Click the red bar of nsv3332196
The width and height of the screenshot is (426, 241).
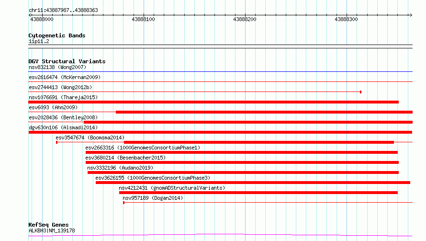(243, 172)
